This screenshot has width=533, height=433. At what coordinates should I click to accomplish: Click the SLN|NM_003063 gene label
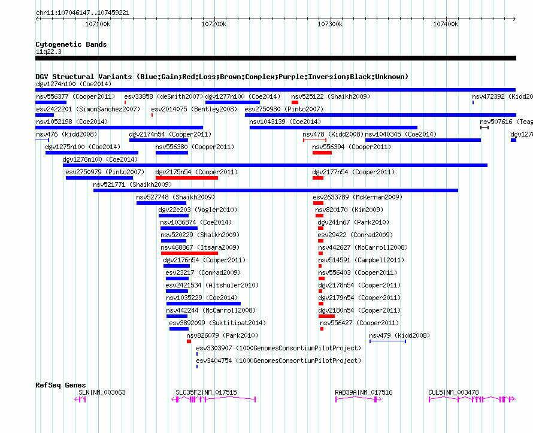pos(102,392)
